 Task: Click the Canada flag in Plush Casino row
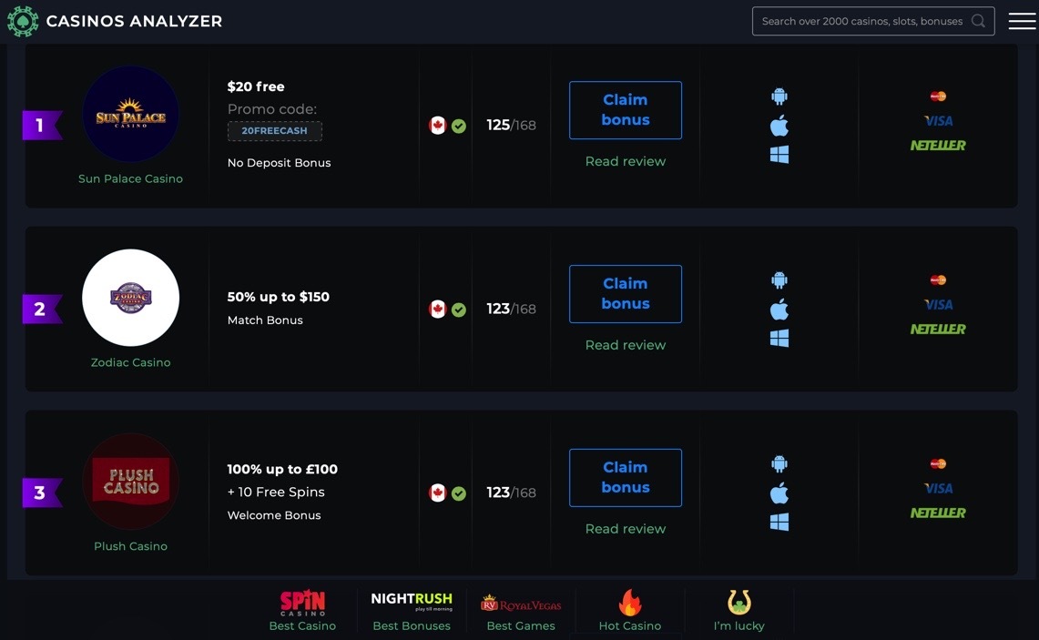pyautogui.click(x=437, y=493)
